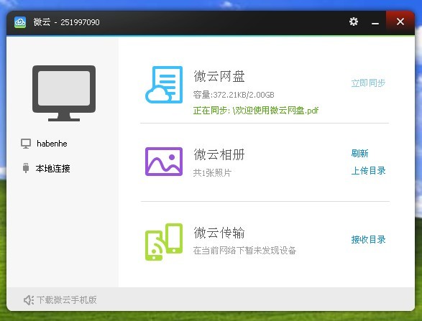Click the 共1张照片 text
422x321 pixels.
[x=212, y=172]
